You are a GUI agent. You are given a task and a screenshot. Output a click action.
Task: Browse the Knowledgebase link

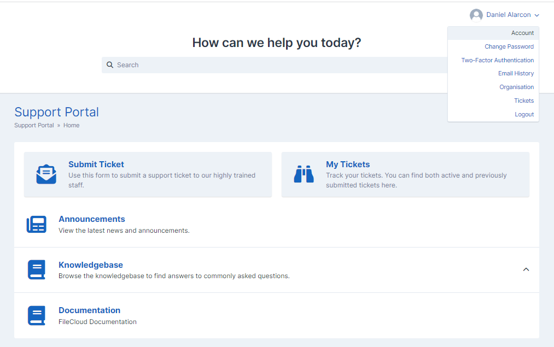(x=91, y=265)
